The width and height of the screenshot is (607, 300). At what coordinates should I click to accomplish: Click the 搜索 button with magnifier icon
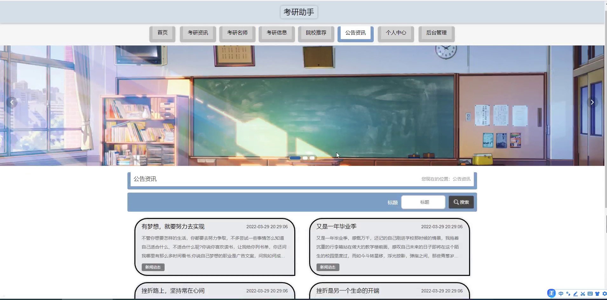[461, 202]
